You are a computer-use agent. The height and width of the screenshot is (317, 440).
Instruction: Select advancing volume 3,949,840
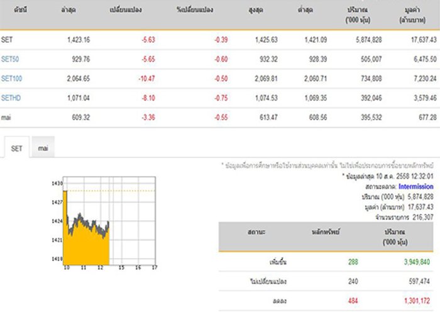(417, 262)
